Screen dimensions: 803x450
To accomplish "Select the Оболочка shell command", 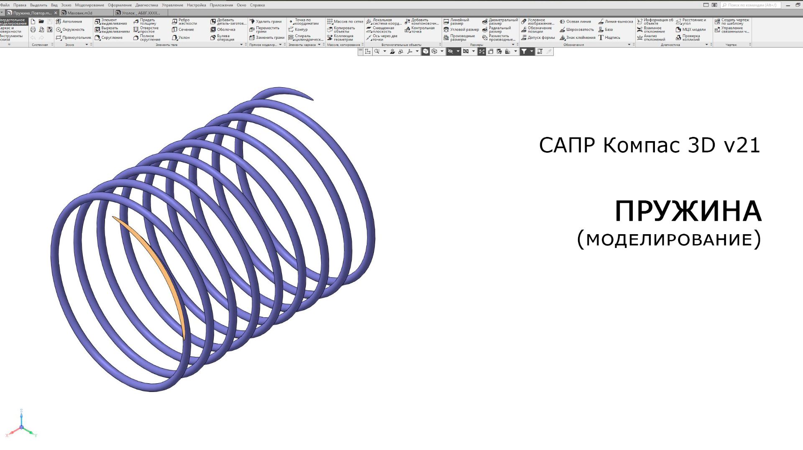I will pos(223,30).
